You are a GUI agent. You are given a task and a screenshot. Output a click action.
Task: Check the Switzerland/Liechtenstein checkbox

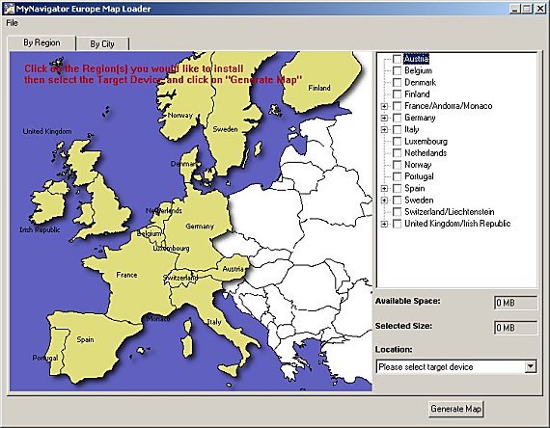coord(397,212)
